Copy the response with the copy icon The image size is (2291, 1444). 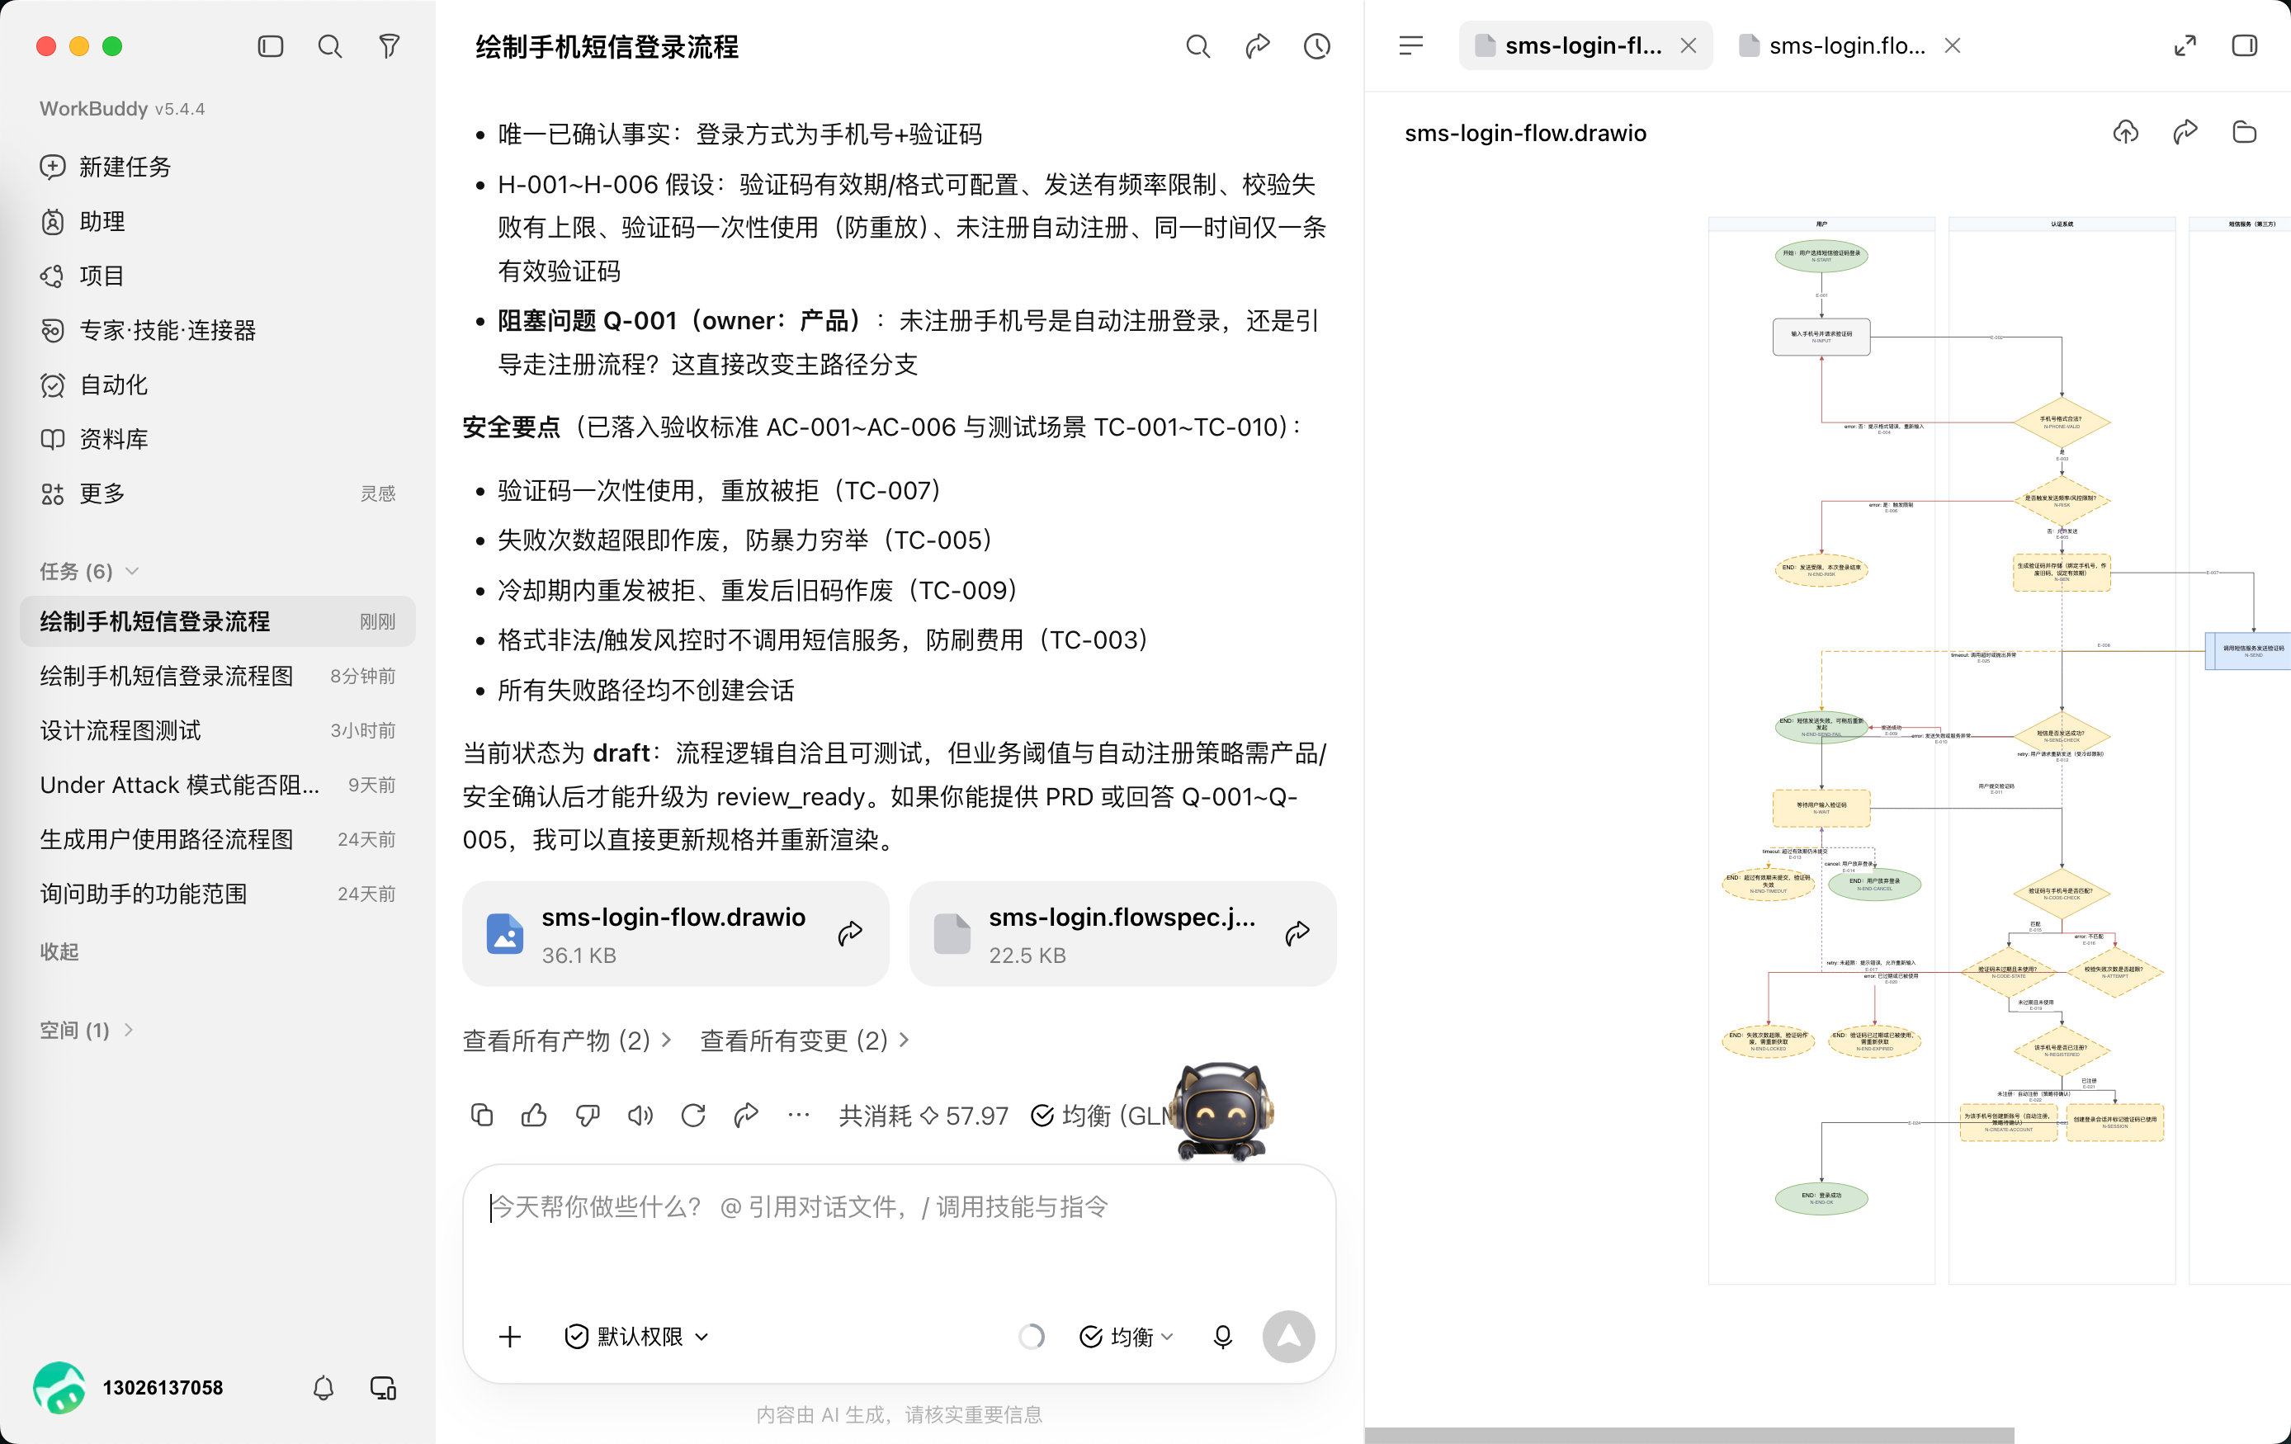click(481, 1115)
